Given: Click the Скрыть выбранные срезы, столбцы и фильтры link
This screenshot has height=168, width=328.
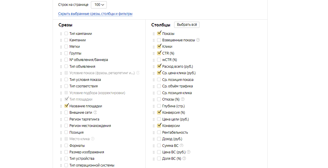Looking at the screenshot, I should click(95, 14).
